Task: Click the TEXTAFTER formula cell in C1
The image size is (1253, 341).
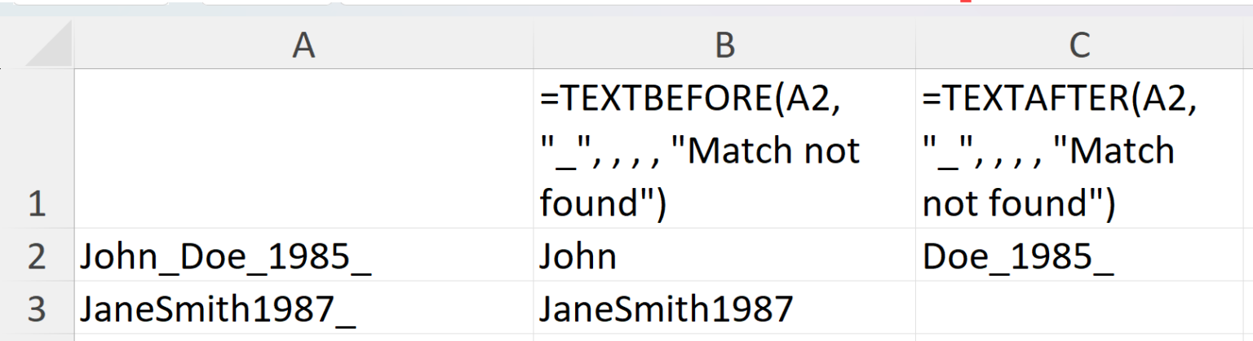Action: [x=1080, y=151]
